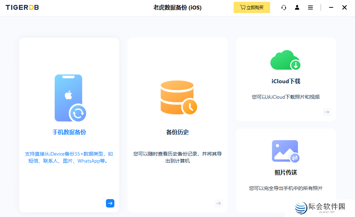Minimize the application window
The image size is (355, 217).
tap(331, 7)
